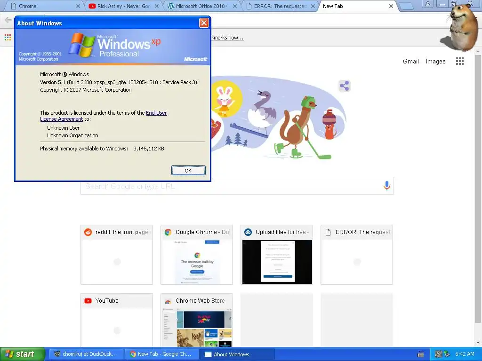This screenshot has width=482, height=361.
Task: Click the Physical memory value 3,145,112 KB
Action: 149,149
